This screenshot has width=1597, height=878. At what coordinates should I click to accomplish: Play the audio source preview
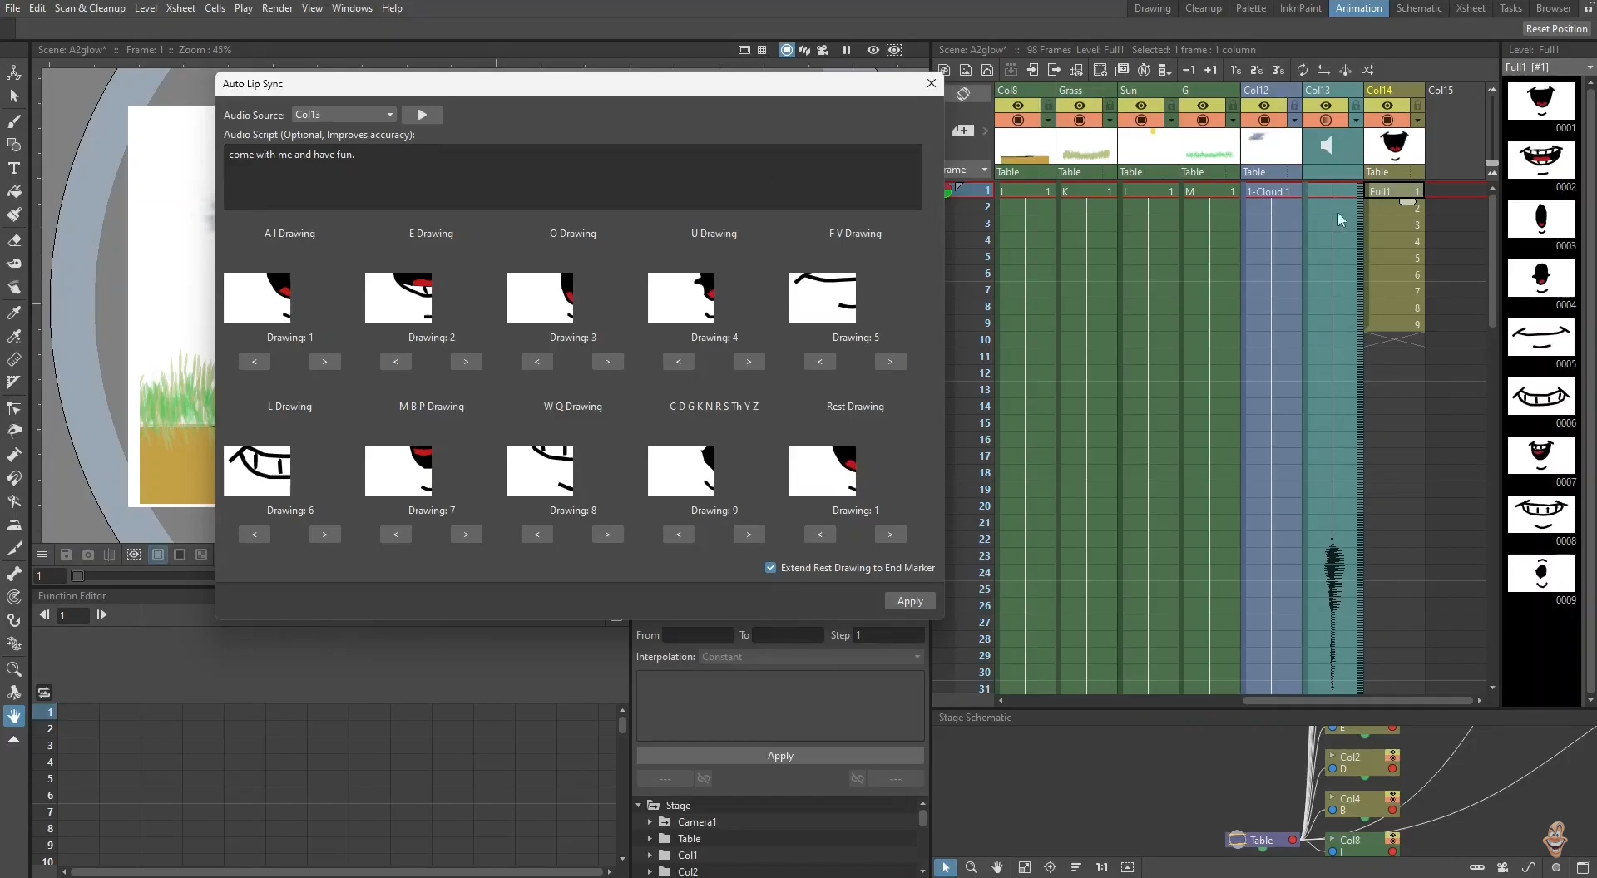[x=423, y=115]
